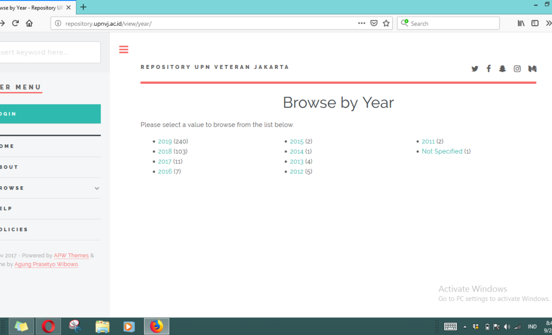This screenshot has height=335, width=552.
Task: Click the Snapchat ghost icon
Action: click(x=502, y=69)
